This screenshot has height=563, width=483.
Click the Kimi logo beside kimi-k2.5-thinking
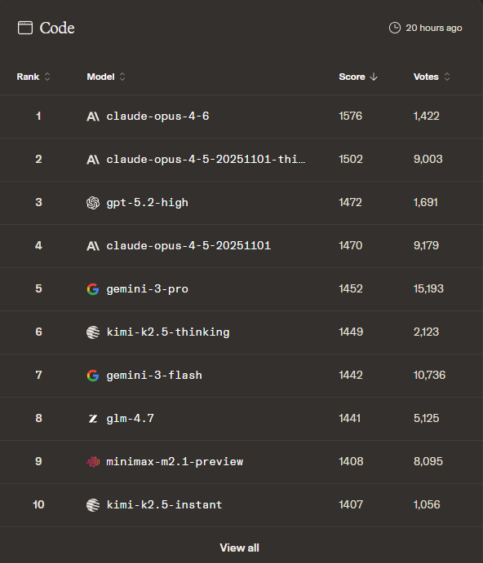tap(93, 332)
